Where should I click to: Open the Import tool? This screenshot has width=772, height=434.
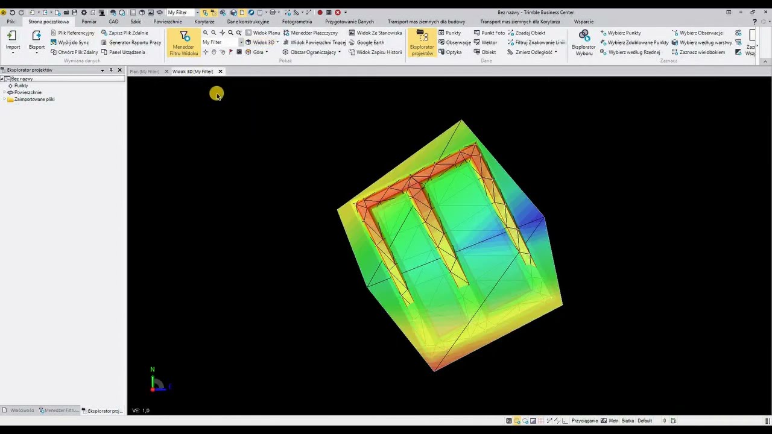click(13, 41)
